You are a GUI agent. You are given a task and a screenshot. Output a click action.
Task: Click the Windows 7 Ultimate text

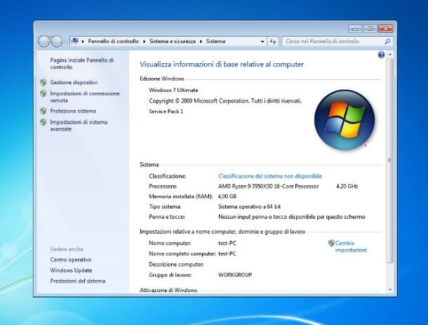click(x=173, y=90)
